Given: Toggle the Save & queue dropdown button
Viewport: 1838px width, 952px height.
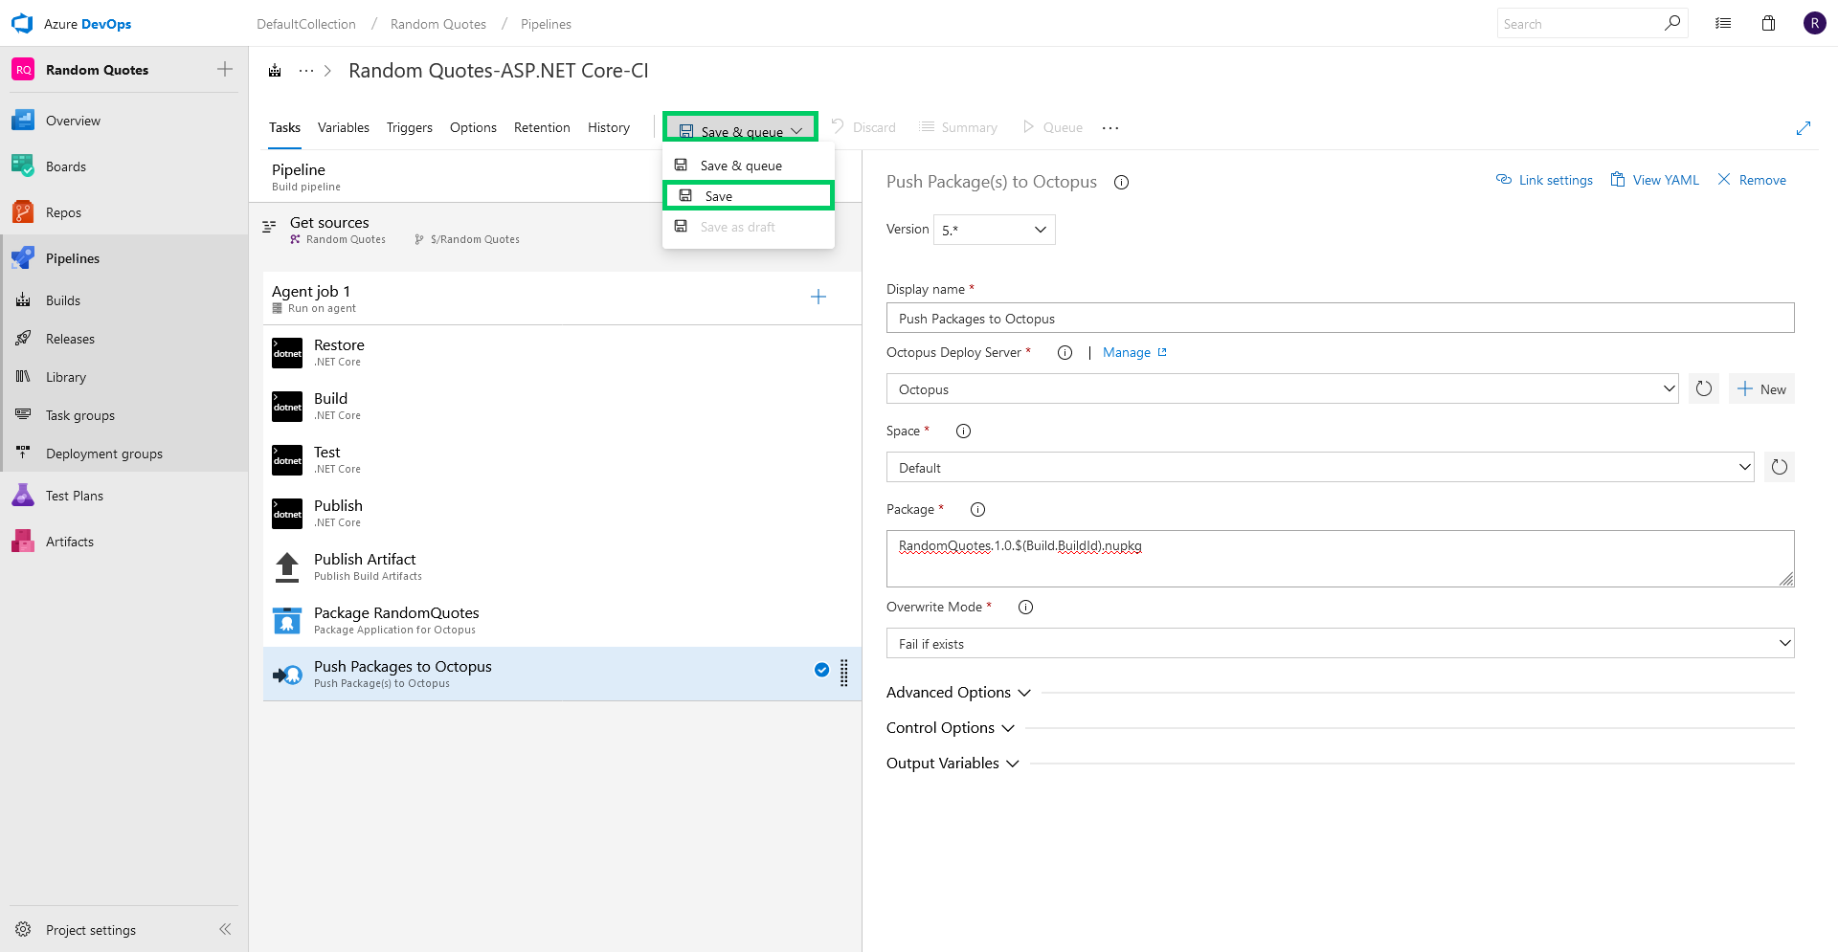Looking at the screenshot, I should (741, 127).
